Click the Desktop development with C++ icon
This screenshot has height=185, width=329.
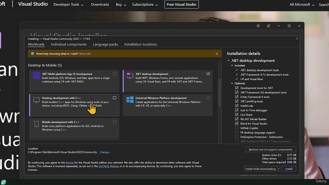36,100
